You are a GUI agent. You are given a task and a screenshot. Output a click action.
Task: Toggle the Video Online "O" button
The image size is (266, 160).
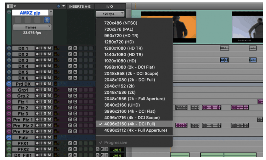(47, 20)
